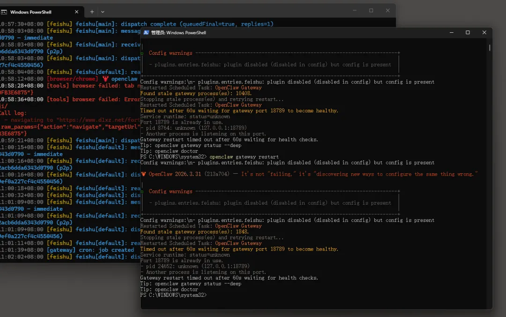Screen dimensions: 506x317
Task: Maximize the background Windows Terminal window
Action: pyautogui.click(x=371, y=11)
